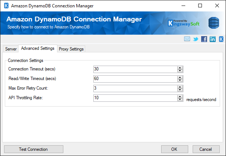Increase the API Throttling Rate

pos(180,97)
